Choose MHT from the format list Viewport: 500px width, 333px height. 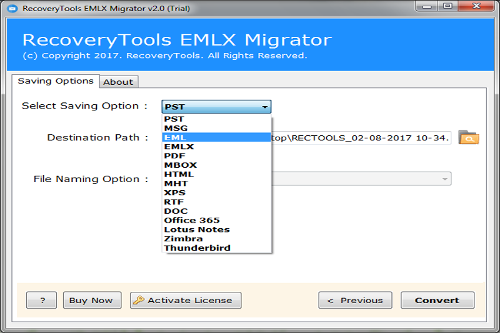pos(216,183)
